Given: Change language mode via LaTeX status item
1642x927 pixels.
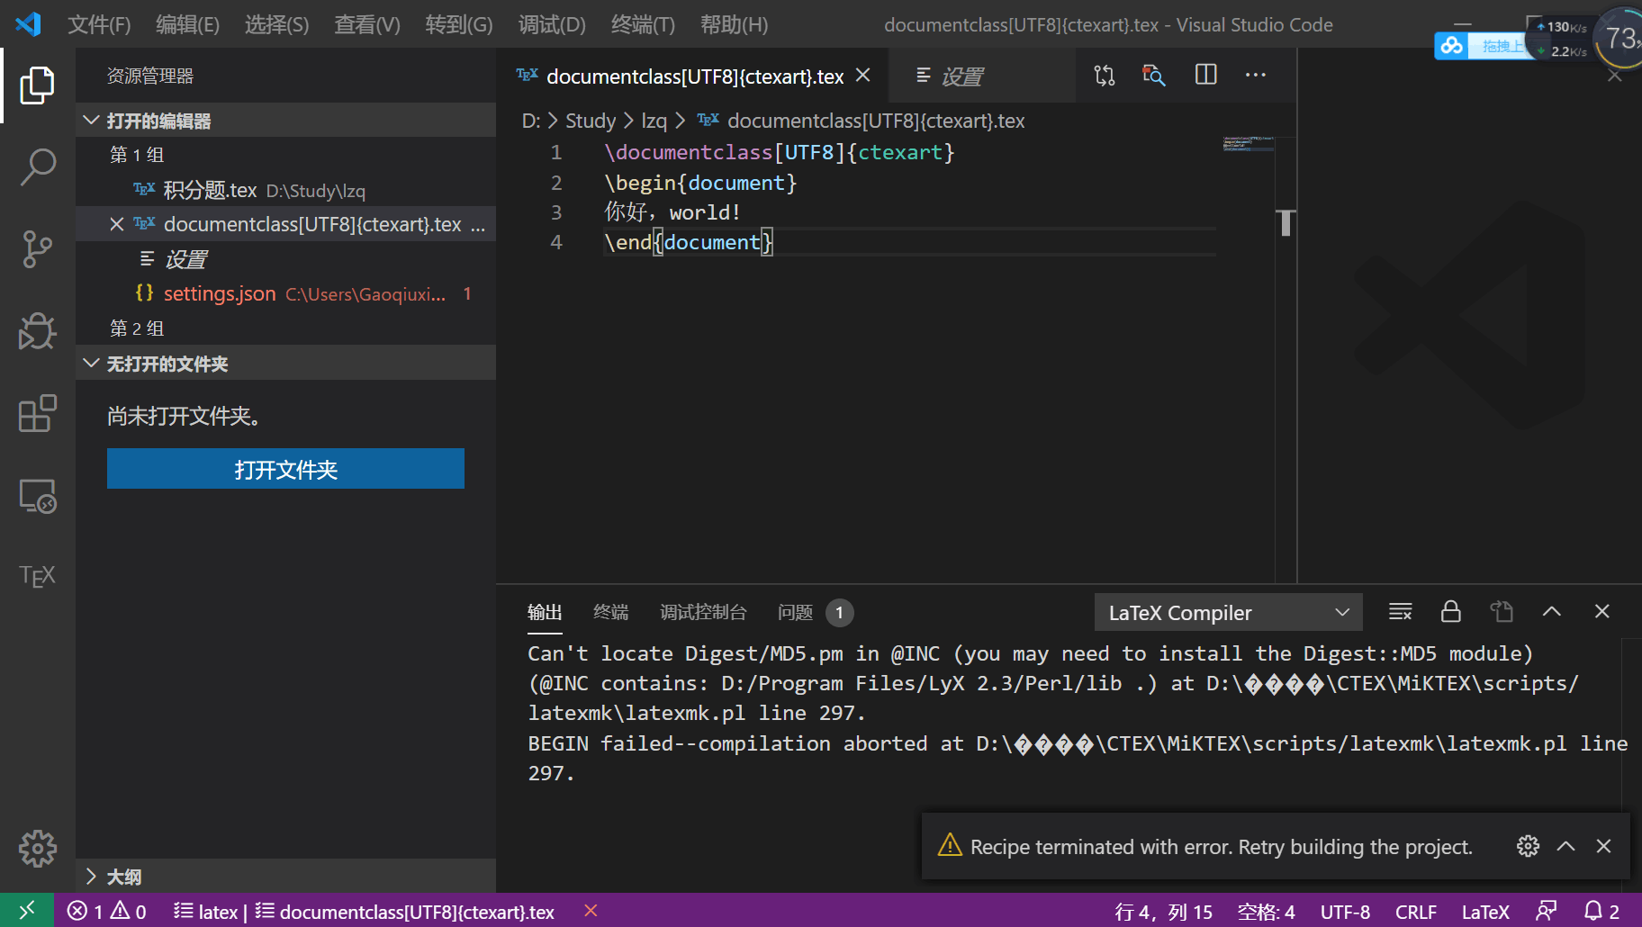Looking at the screenshot, I should (1484, 911).
